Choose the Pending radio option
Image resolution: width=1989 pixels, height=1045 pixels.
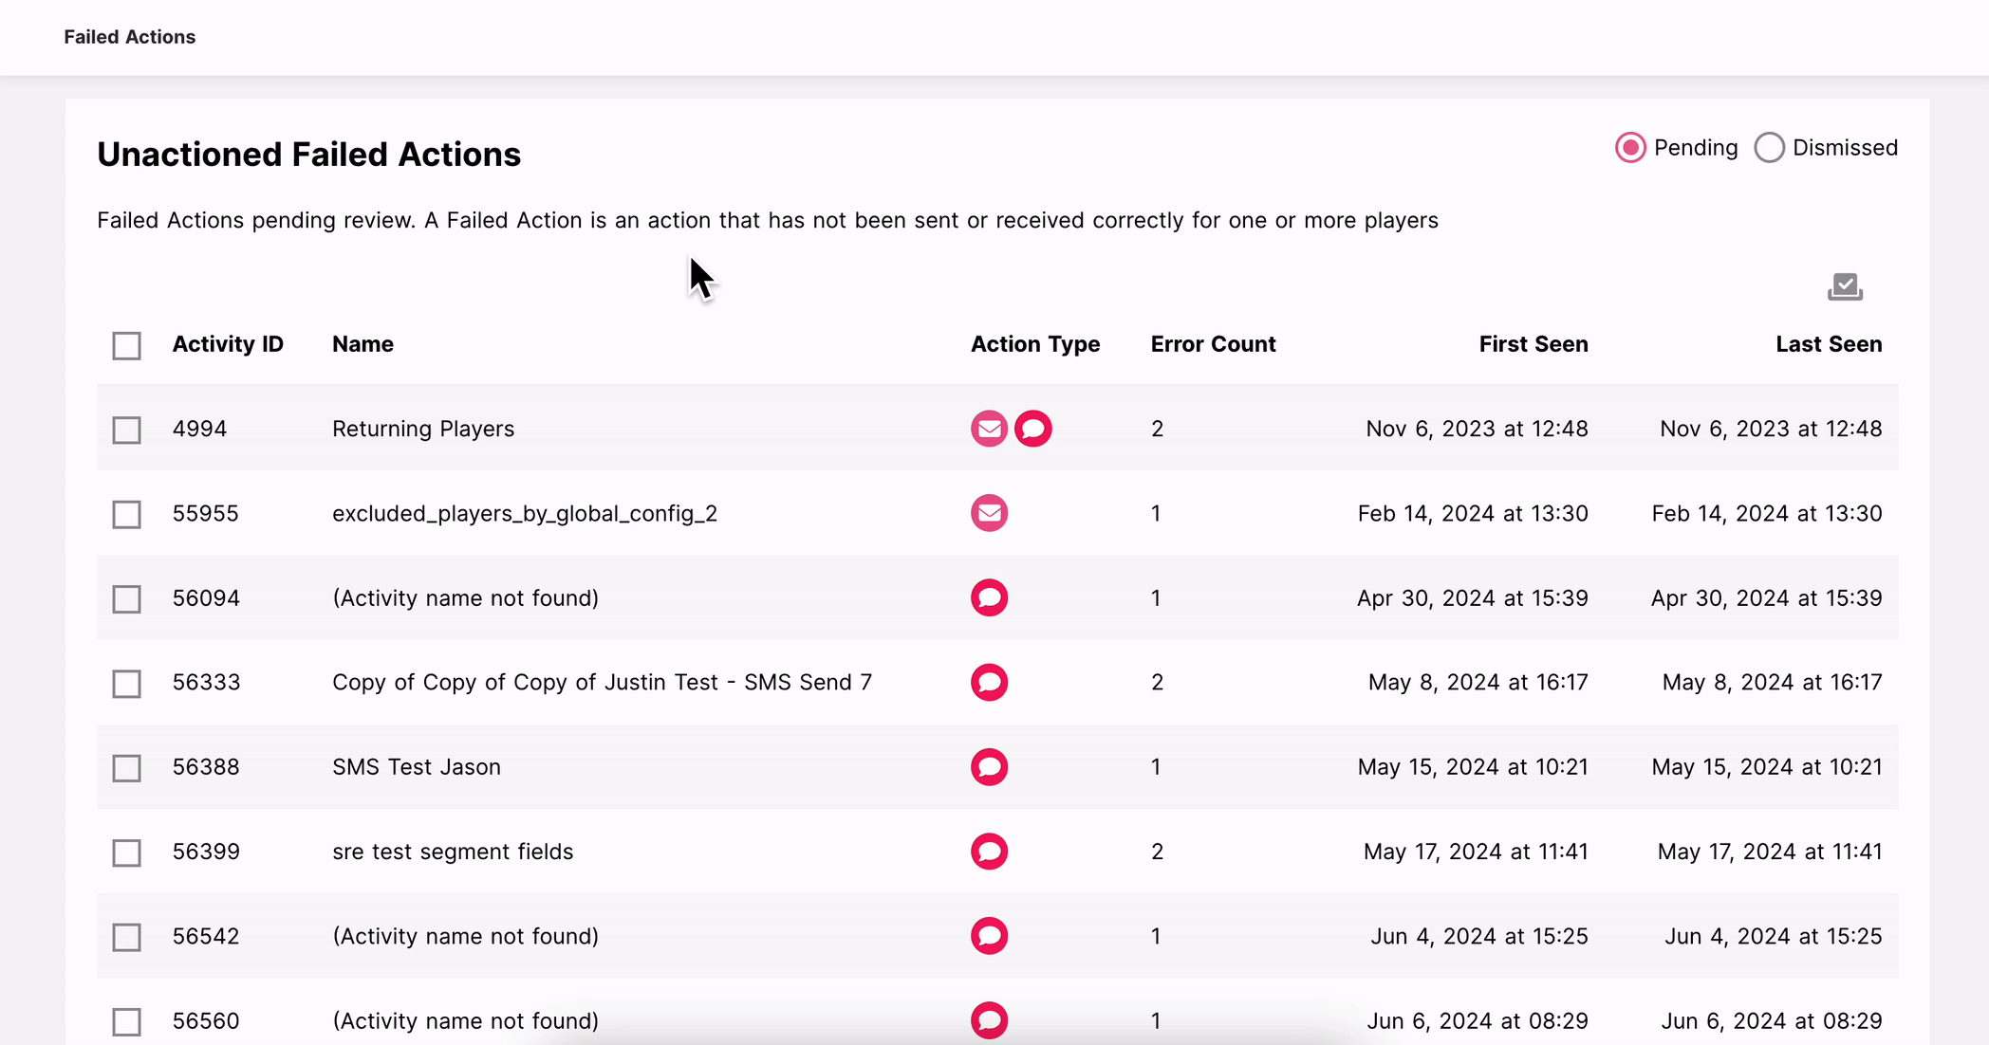tap(1630, 148)
